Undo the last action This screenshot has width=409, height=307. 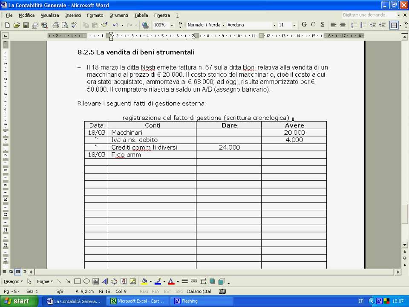(115, 25)
